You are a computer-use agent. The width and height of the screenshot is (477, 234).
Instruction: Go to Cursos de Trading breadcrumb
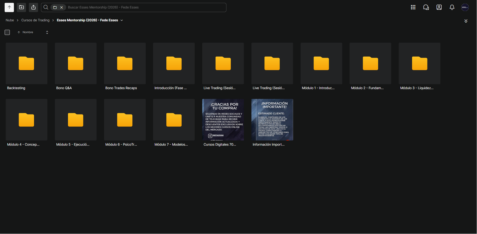point(35,20)
